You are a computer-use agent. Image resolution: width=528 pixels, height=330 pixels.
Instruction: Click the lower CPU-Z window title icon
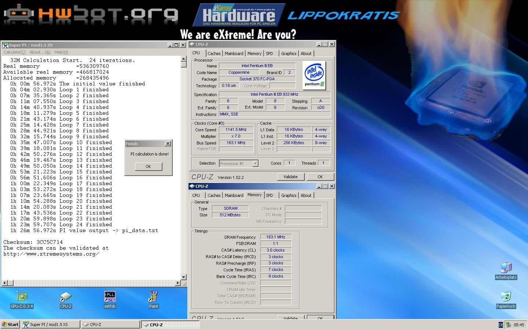pos(192,186)
